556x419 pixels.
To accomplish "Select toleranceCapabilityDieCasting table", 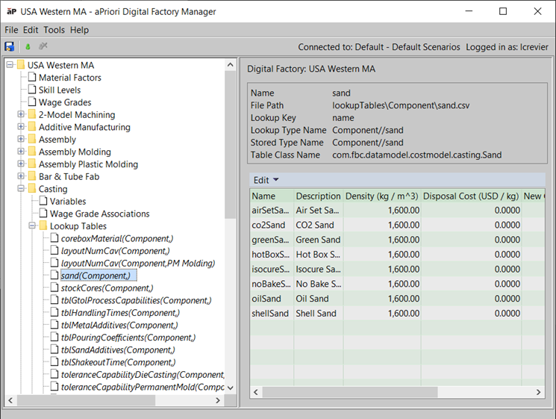I will (143, 375).
